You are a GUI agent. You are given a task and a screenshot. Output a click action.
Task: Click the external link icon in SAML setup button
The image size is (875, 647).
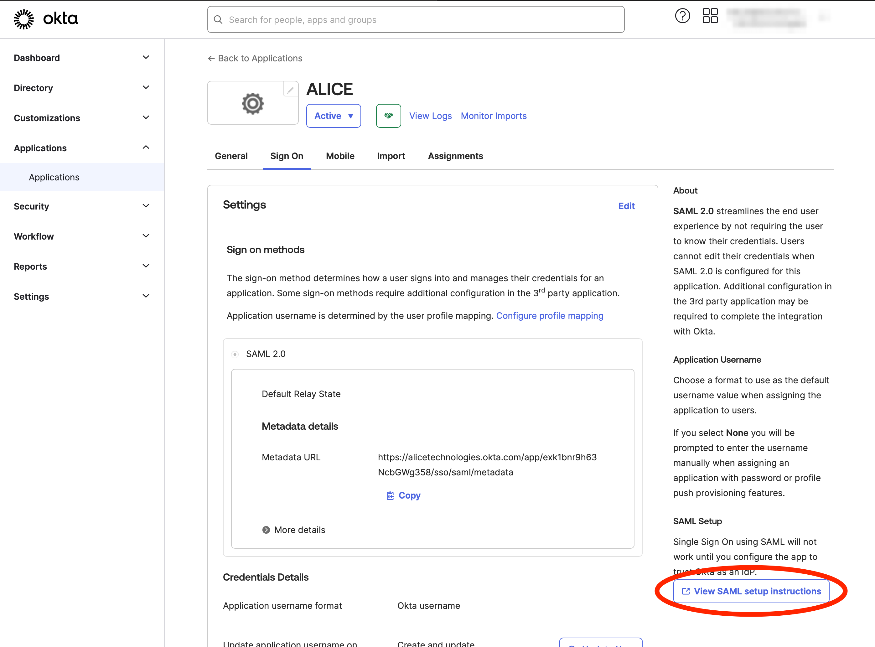[x=686, y=591]
